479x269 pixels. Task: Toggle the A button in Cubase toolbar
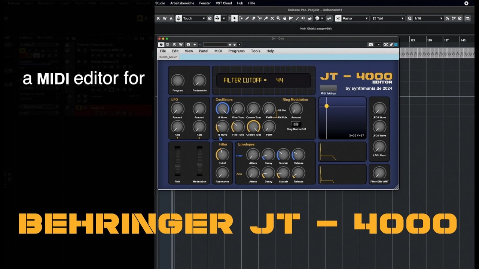[x=171, y=18]
